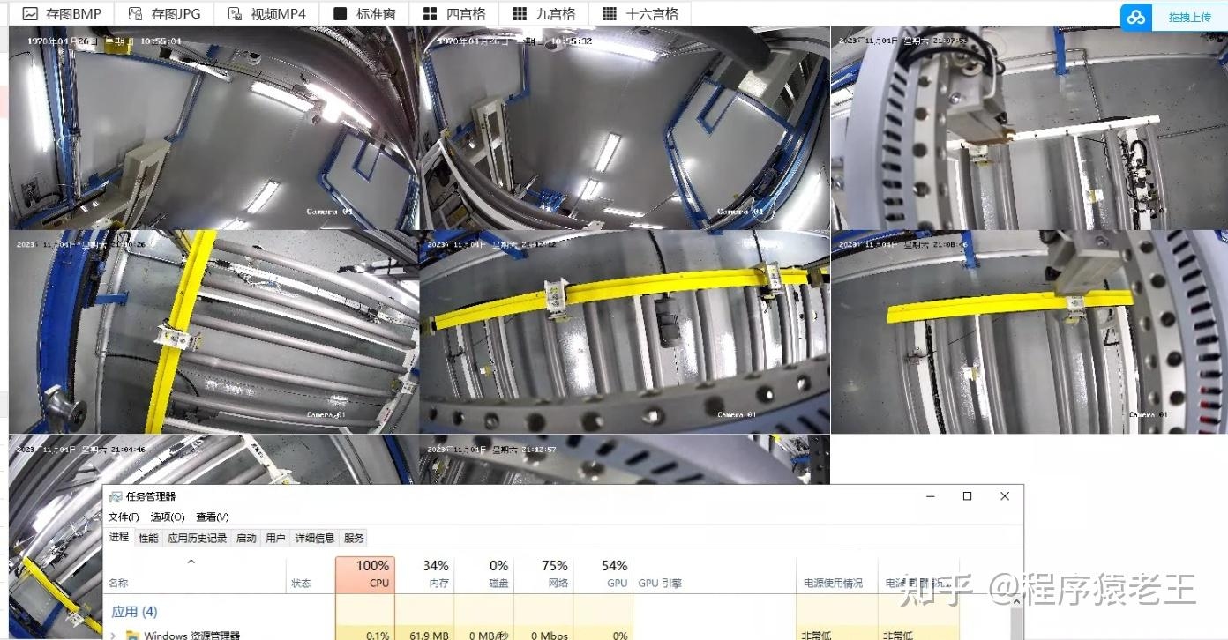Switch to 标准窗 single window layout
Image resolution: width=1228 pixels, height=640 pixels.
pos(341,14)
